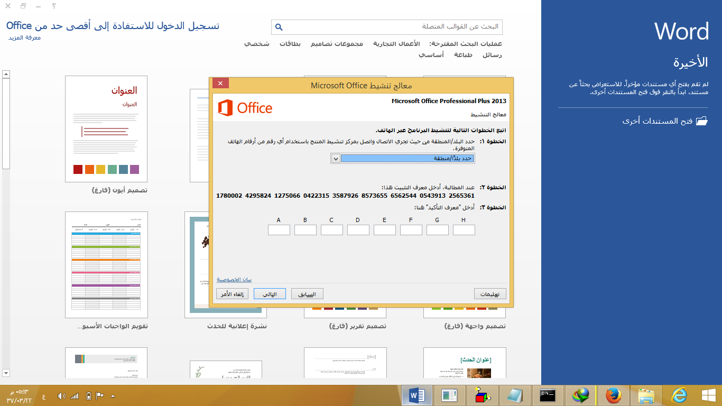This screenshot has width=722, height=406.
Task: Click confirmation ID field C
Action: tap(332, 230)
